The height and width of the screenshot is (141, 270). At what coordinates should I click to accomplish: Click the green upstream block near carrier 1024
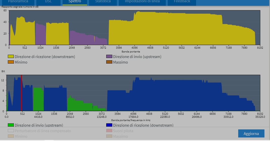click(x=38, y=100)
